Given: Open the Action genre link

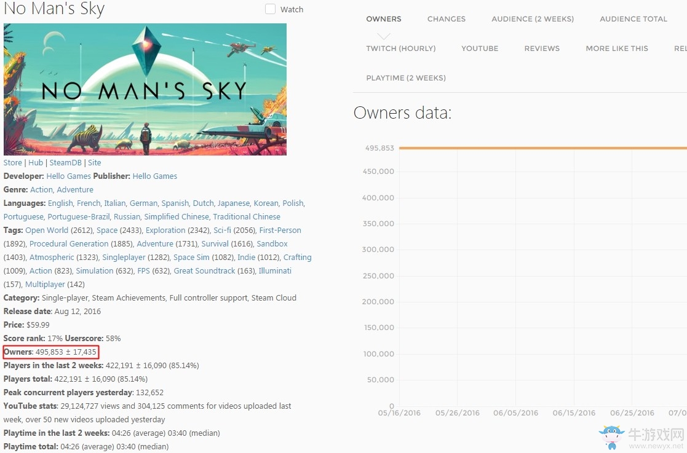Looking at the screenshot, I should pos(41,190).
